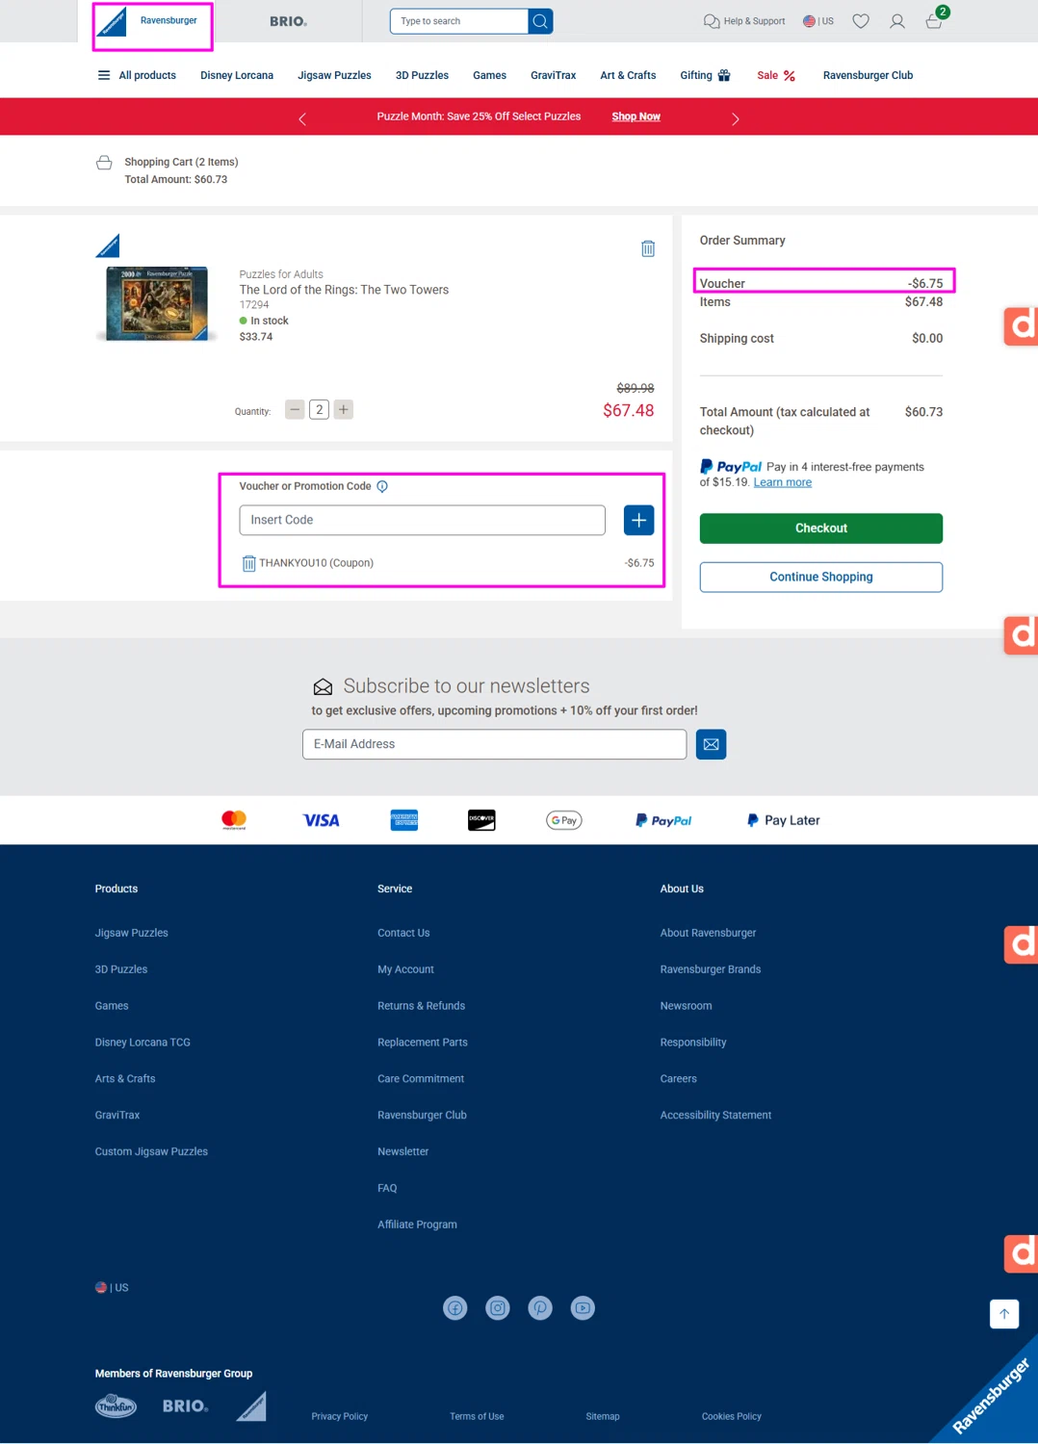The image size is (1038, 1444).
Task: Show next promo banner with right chevron
Action: click(736, 118)
